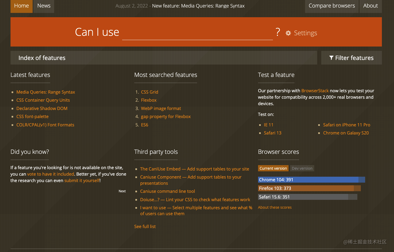
Task: Open the Home tab
Action: 22,6
